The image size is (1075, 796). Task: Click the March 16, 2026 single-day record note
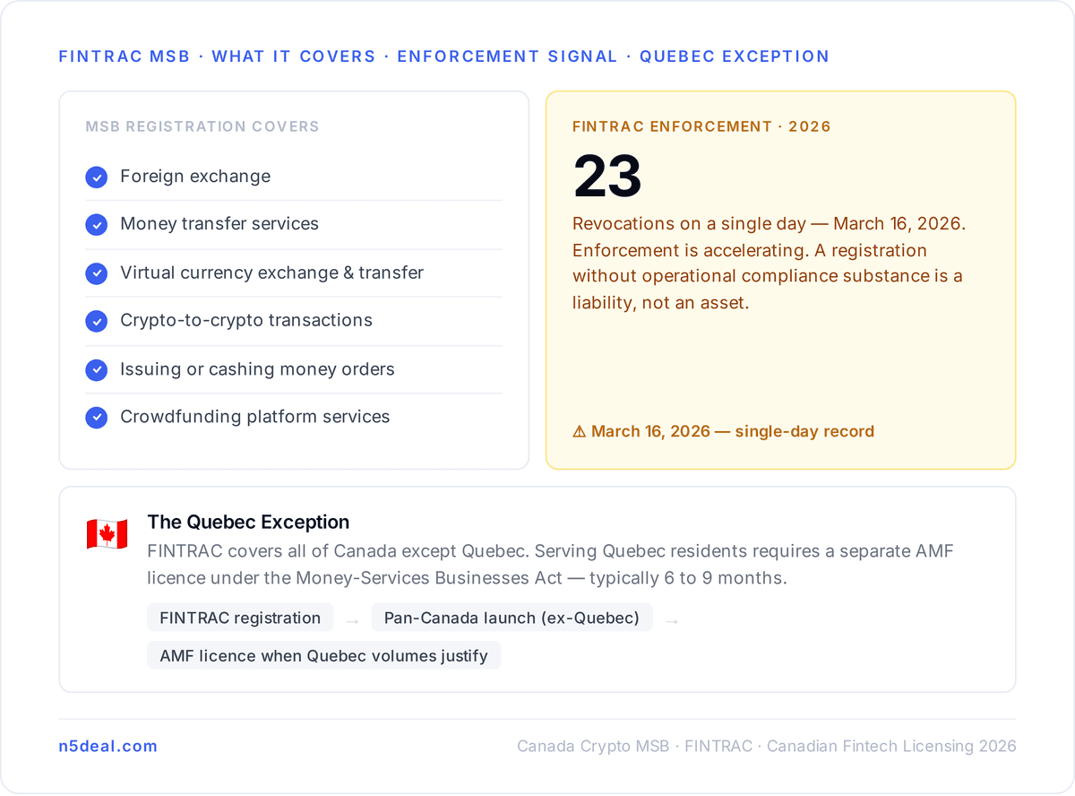[x=724, y=432]
